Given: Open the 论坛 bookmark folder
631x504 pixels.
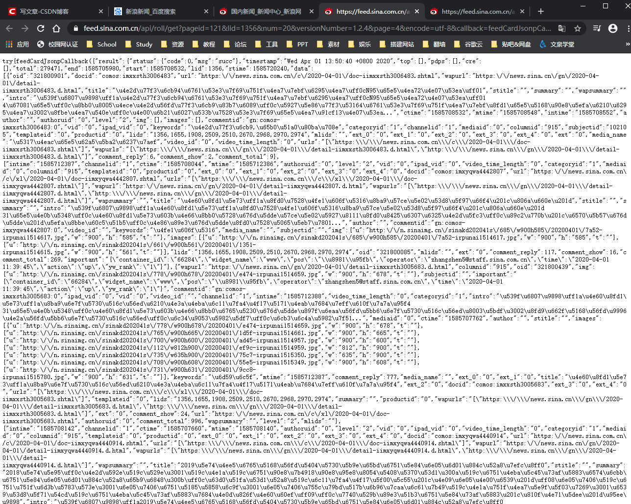Looking at the screenshot, I should 235,44.
